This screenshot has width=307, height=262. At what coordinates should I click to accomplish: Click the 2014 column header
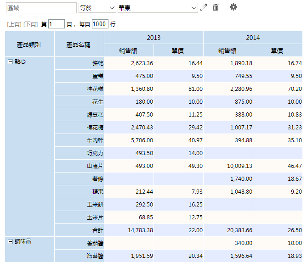tap(253, 38)
